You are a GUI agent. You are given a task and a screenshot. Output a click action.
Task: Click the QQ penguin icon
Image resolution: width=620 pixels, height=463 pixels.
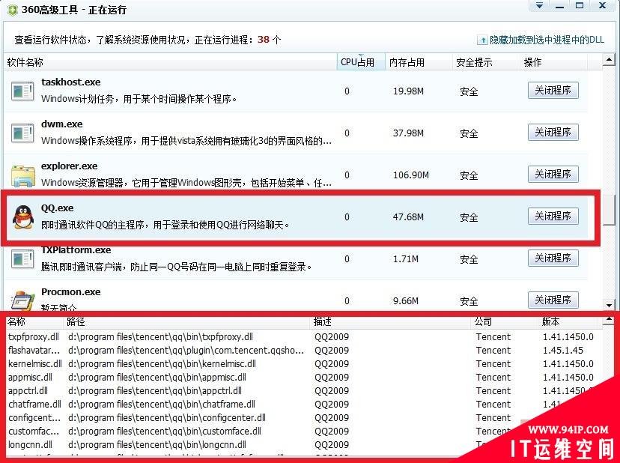23,217
